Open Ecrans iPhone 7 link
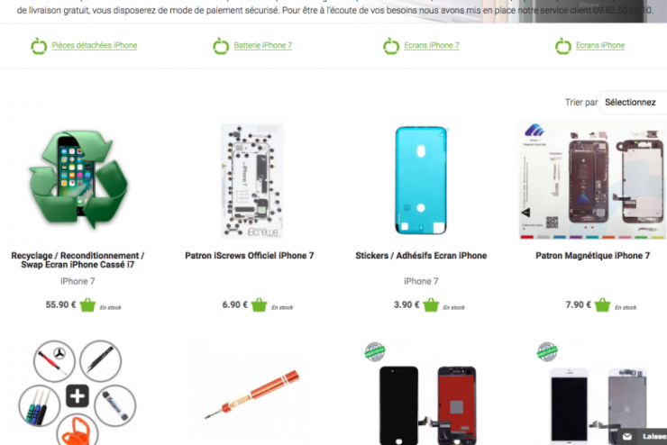The width and height of the screenshot is (667, 445). (x=432, y=45)
